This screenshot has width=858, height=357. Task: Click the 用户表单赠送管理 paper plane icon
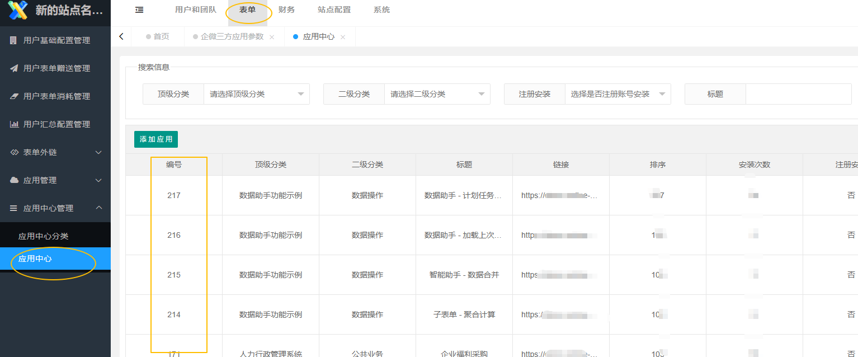pos(14,68)
